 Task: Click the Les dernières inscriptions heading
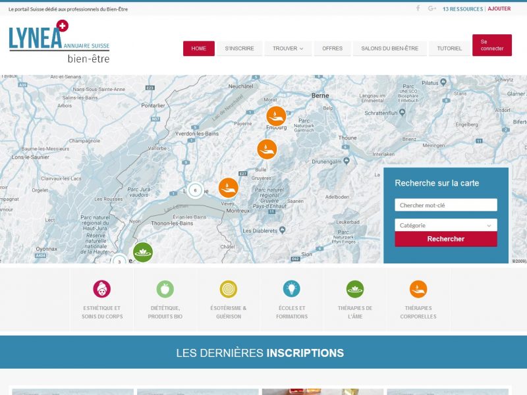coord(260,353)
